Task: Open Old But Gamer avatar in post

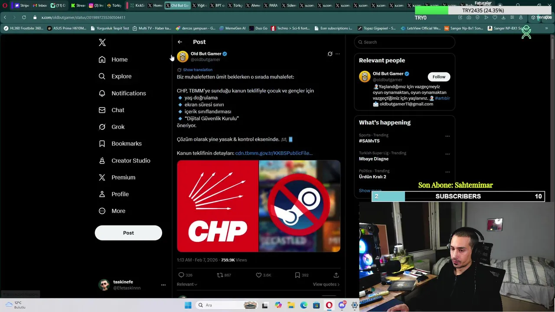Action: pyautogui.click(x=183, y=56)
